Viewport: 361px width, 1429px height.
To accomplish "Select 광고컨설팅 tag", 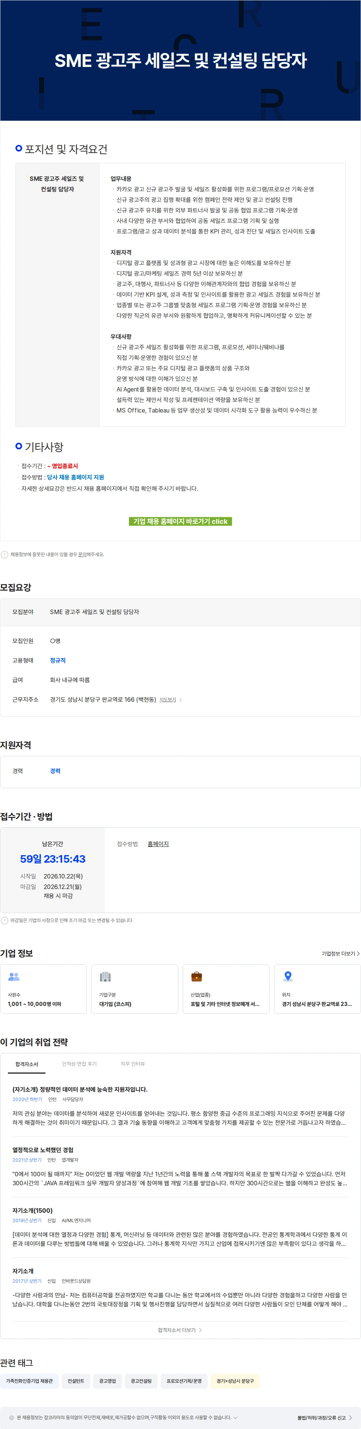I will (141, 1381).
